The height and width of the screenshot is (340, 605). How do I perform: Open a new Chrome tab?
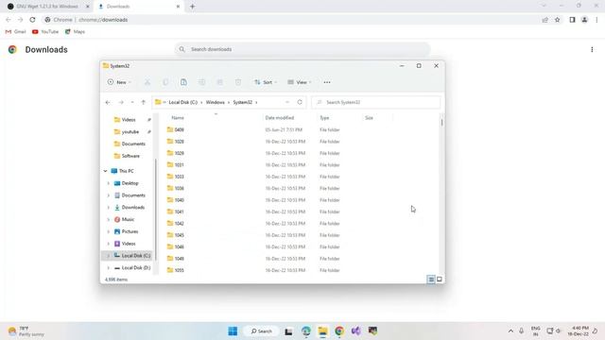click(193, 7)
